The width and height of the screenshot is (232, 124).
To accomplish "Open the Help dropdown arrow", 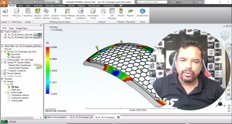I will click(203, 2).
